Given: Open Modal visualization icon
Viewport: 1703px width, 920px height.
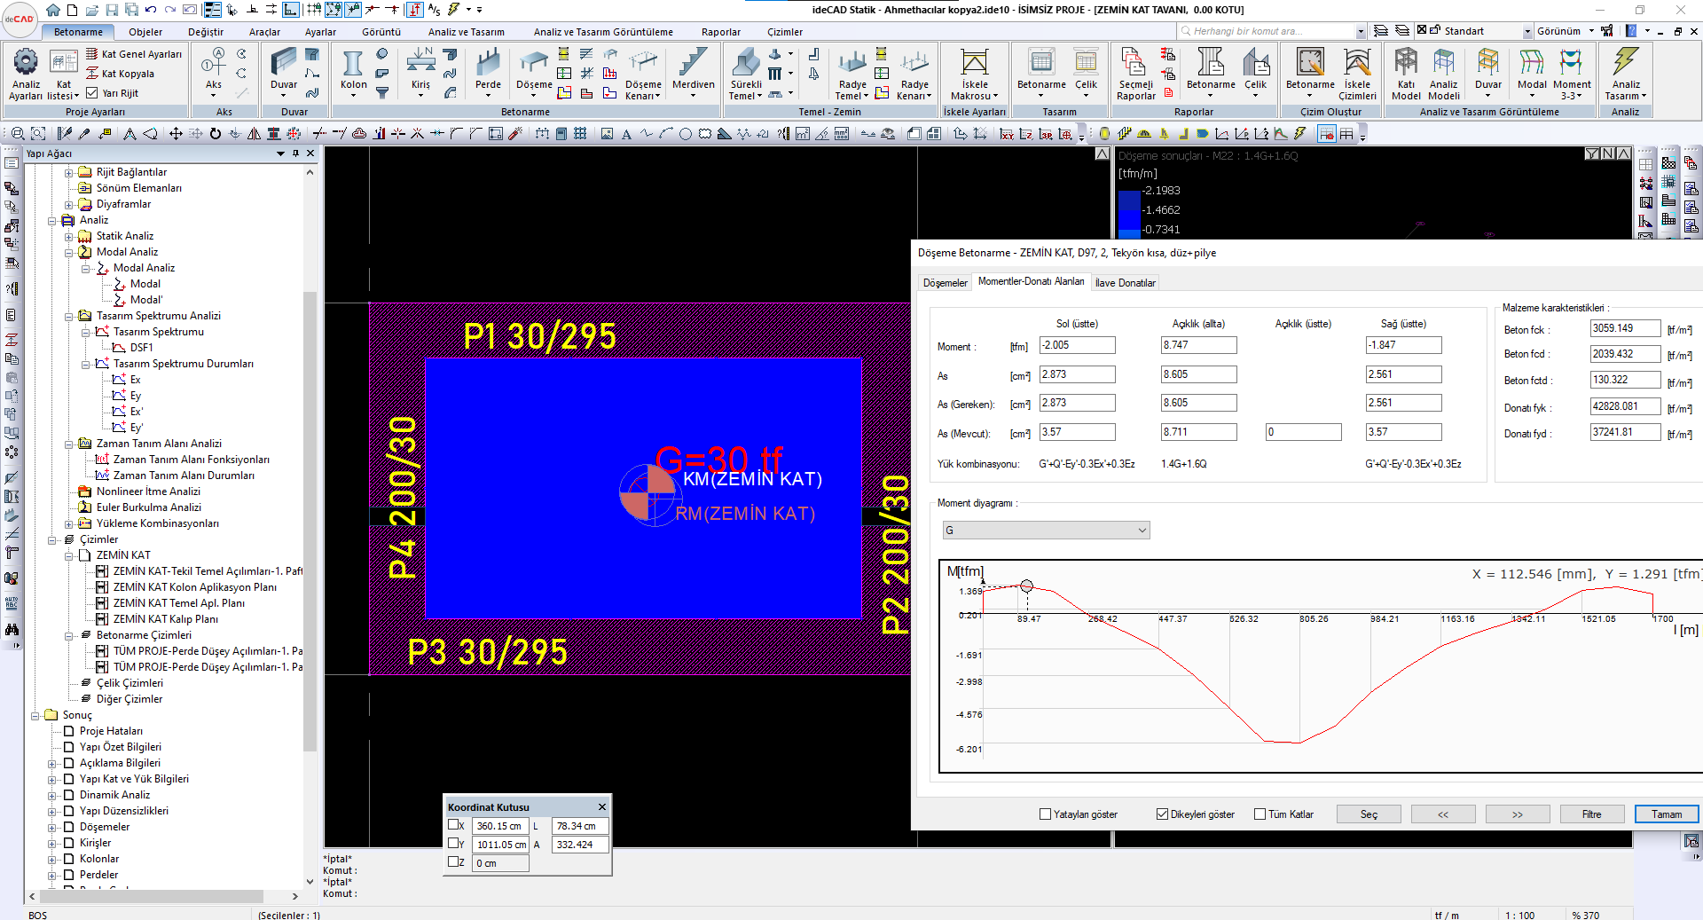Looking at the screenshot, I should (1532, 71).
